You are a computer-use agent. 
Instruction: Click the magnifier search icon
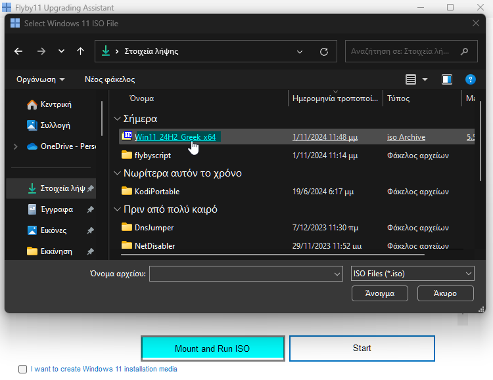coord(464,51)
